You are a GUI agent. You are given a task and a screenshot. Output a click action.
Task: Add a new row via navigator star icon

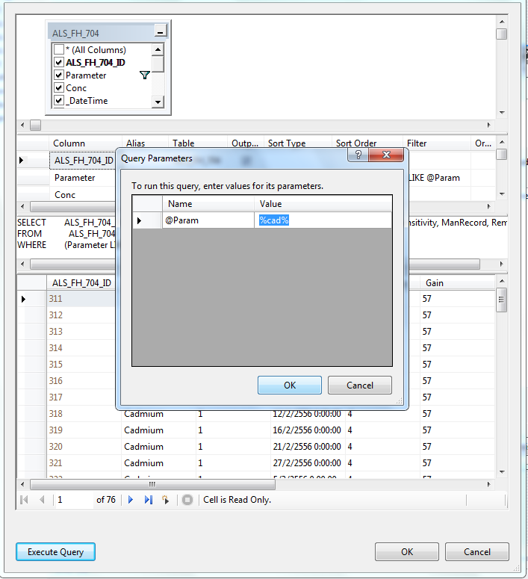pyautogui.click(x=165, y=500)
